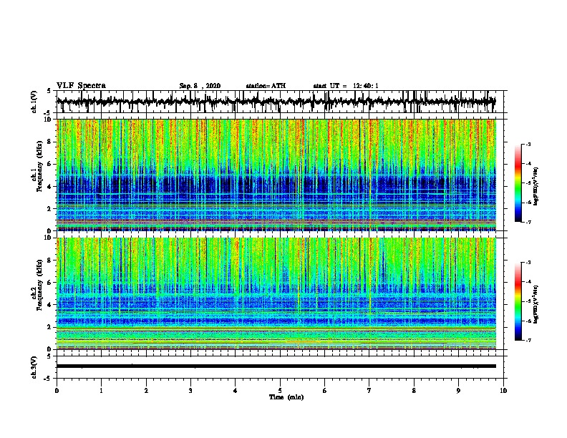Click time axis tick label "7"
Viewport: 567px width, 438px height.
coord(369,391)
